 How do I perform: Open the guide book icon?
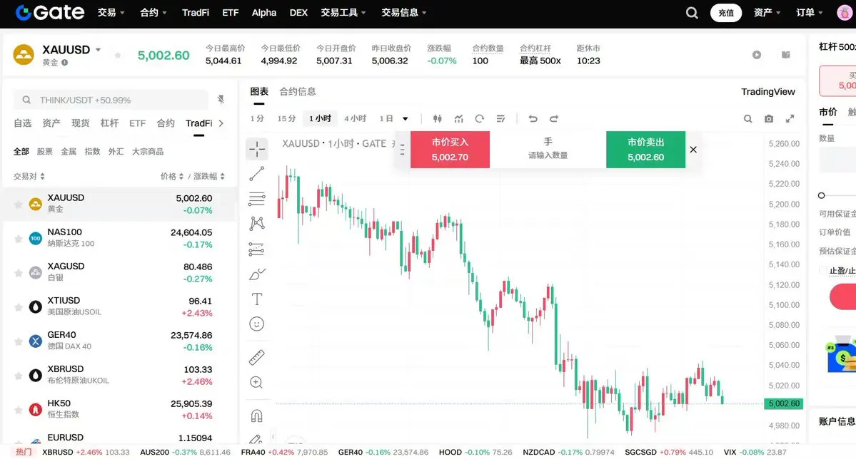[785, 54]
